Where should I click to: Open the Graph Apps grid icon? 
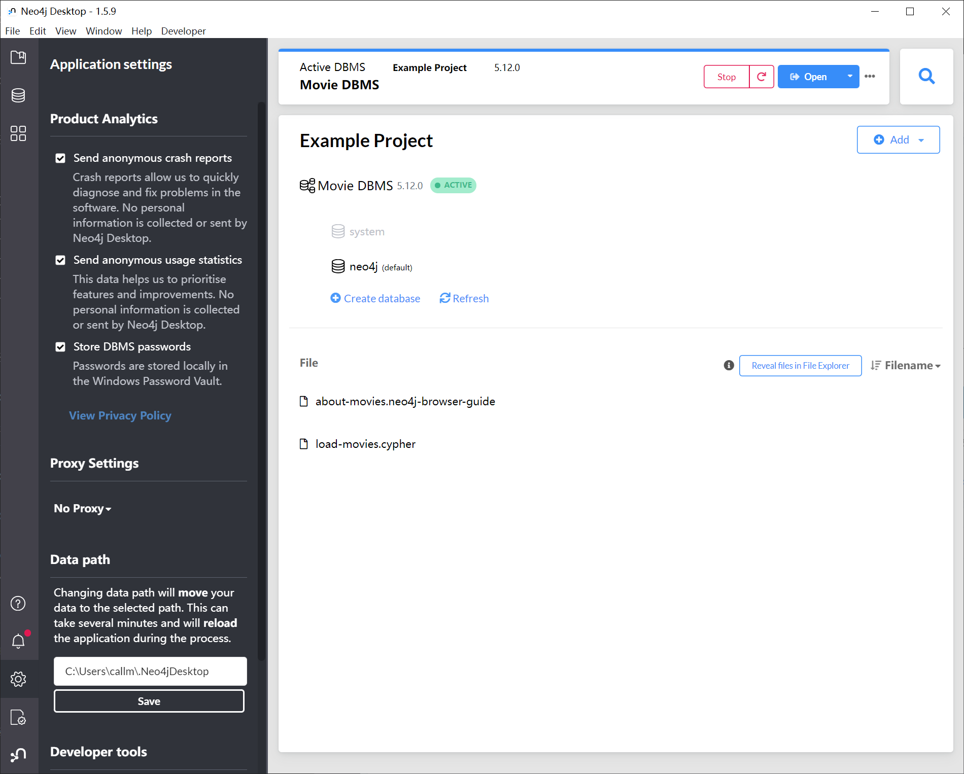click(x=18, y=133)
